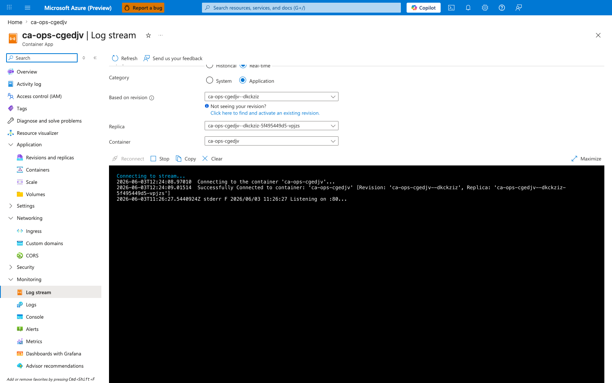Click the global search resources box
612x383 pixels.
(x=301, y=8)
